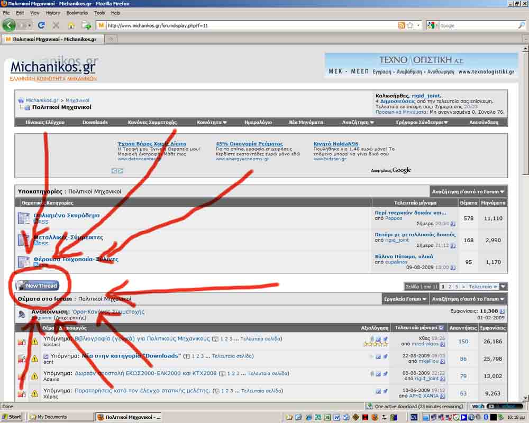The image size is (529, 423).
Task: Open the History menu in the menu bar
Action: click(53, 13)
